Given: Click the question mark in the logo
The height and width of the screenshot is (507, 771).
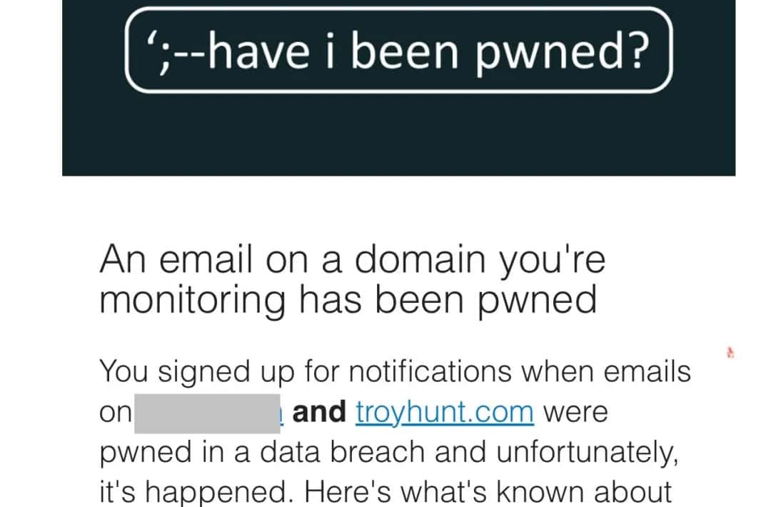Looking at the screenshot, I should 639,50.
